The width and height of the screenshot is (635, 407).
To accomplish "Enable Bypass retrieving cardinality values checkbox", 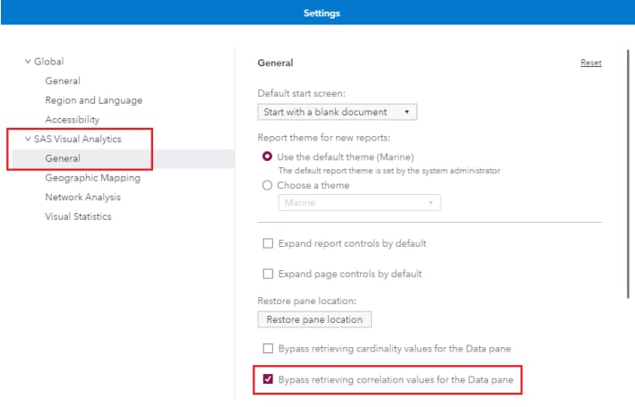I will [x=267, y=348].
